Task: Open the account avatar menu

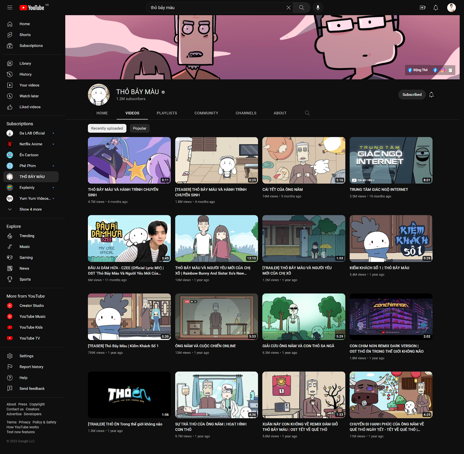Action: pos(451,8)
